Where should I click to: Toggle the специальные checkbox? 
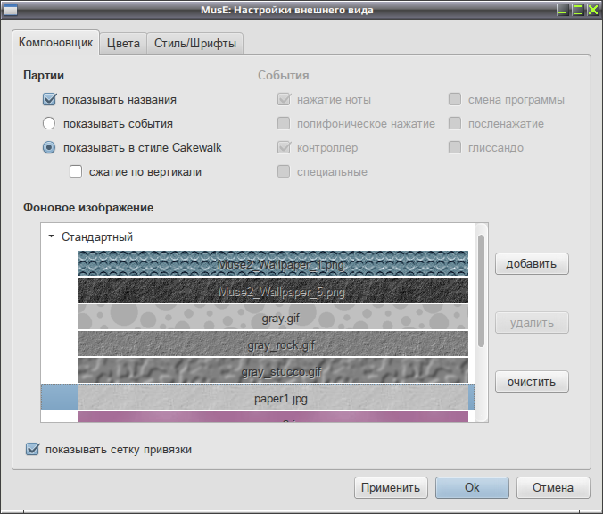pos(284,171)
